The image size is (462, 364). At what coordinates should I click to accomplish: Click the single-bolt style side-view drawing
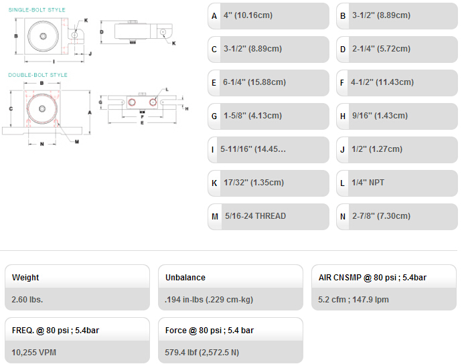pyautogui.click(x=138, y=32)
